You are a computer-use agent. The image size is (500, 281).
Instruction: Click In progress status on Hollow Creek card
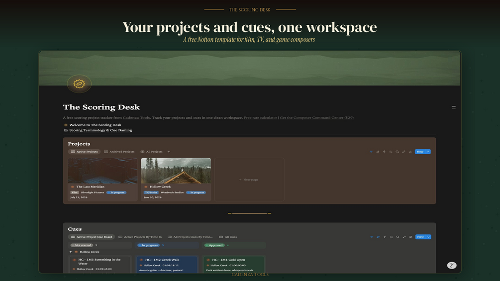(196, 192)
